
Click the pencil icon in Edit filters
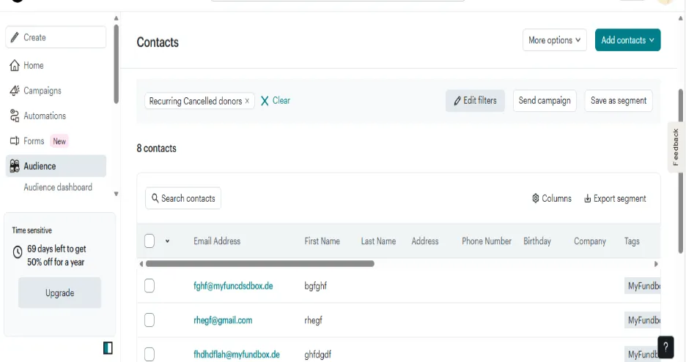(457, 101)
